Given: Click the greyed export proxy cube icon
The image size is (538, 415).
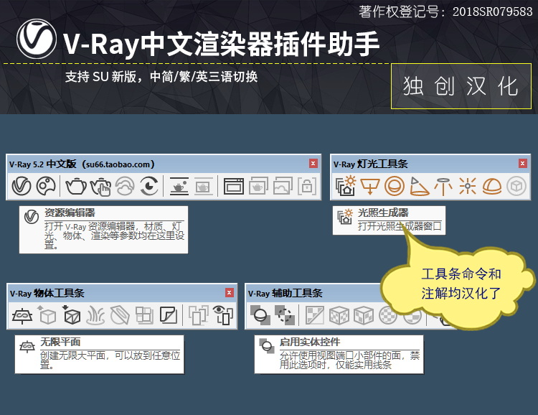Looking at the screenshot, I should [x=47, y=314].
